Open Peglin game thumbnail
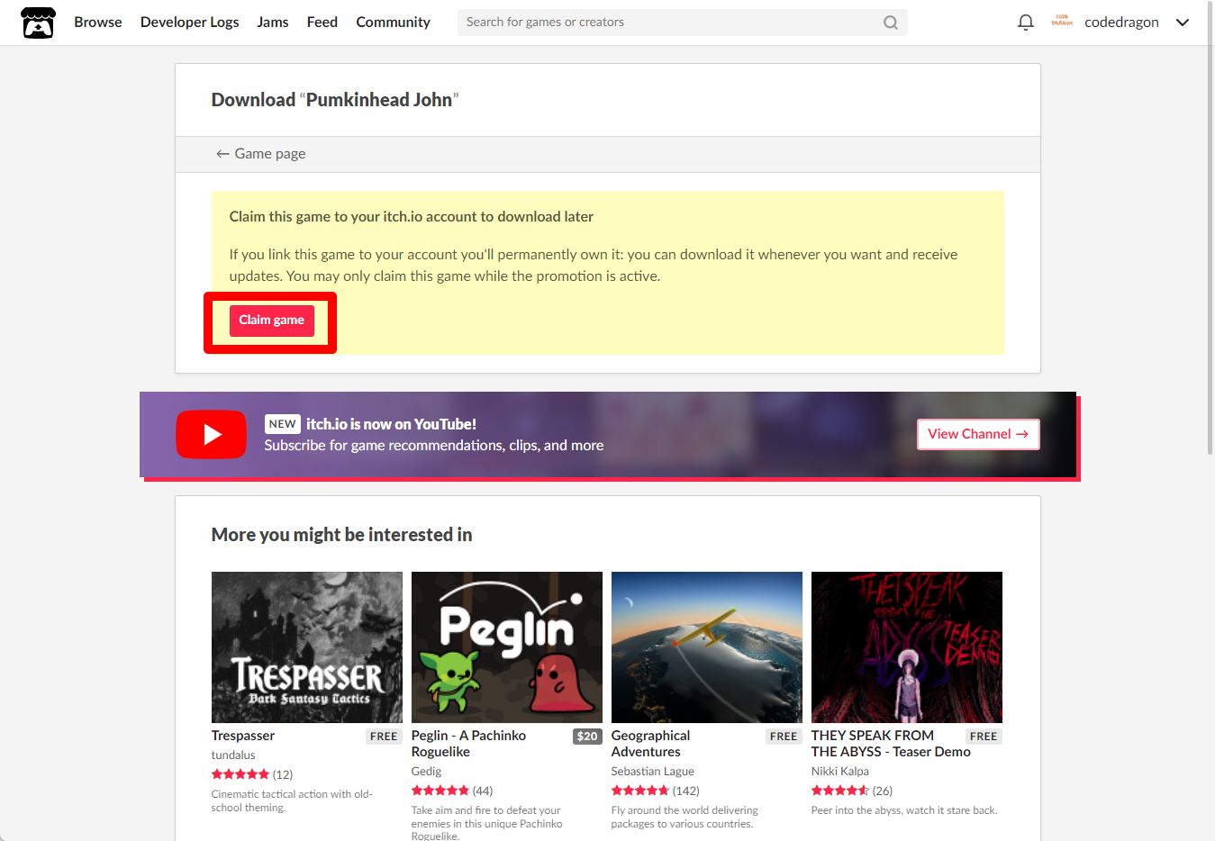1215x841 pixels. coord(506,647)
